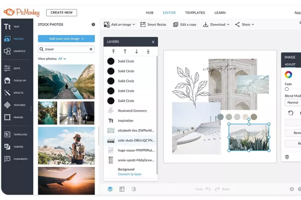Close the Layers panel
301x200 pixels.
(153, 42)
